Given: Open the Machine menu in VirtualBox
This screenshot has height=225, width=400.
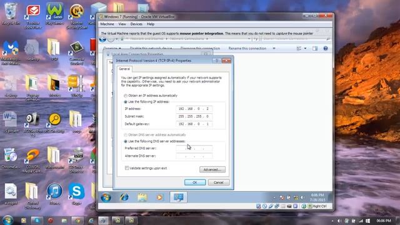Looking at the screenshot, I should tap(107, 24).
